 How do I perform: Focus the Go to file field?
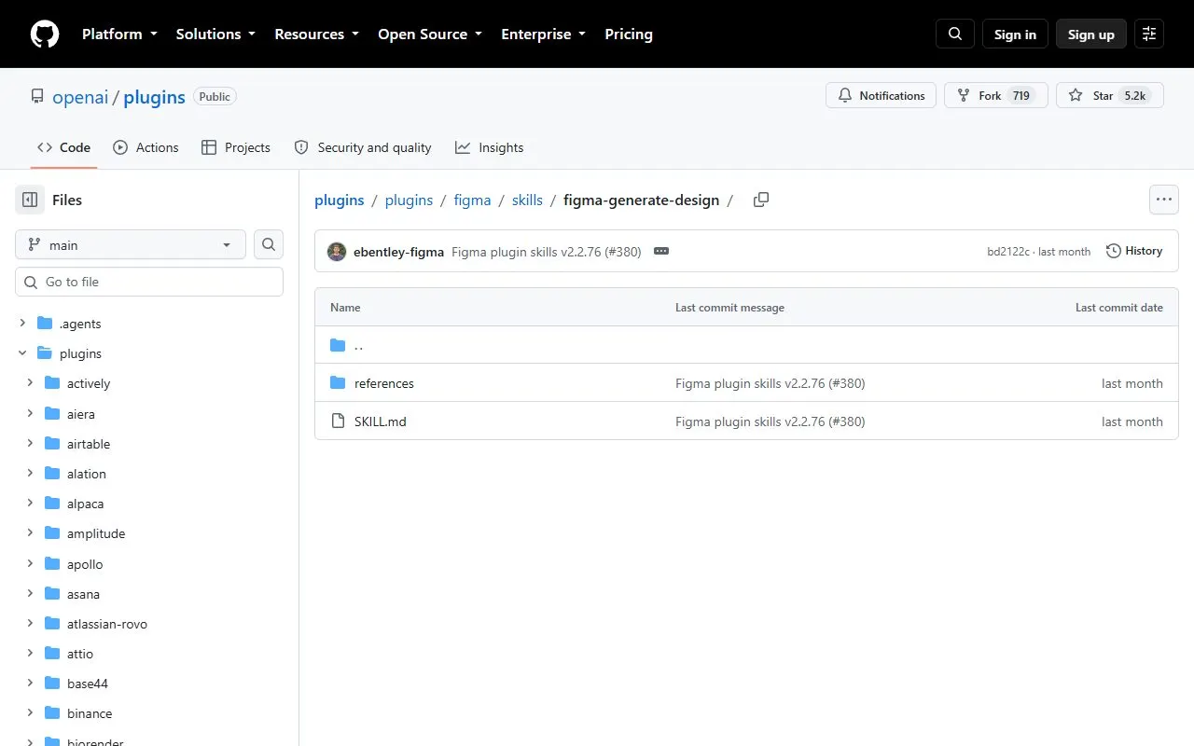pos(149,282)
